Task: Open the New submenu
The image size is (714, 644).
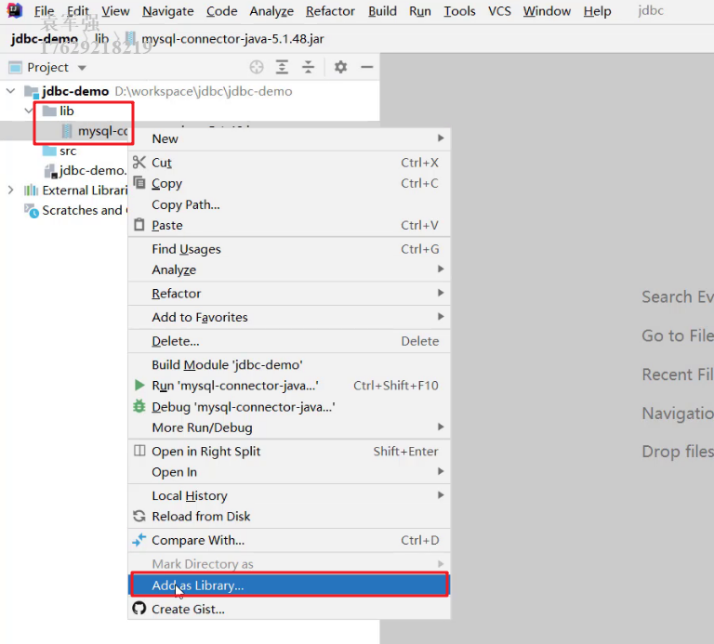Action: pos(165,138)
